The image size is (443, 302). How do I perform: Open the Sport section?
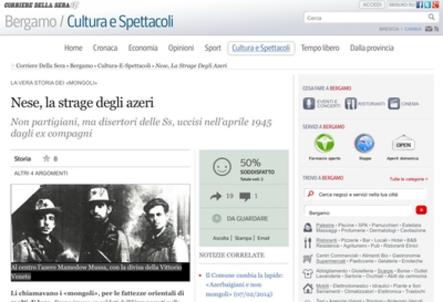pyautogui.click(x=213, y=48)
